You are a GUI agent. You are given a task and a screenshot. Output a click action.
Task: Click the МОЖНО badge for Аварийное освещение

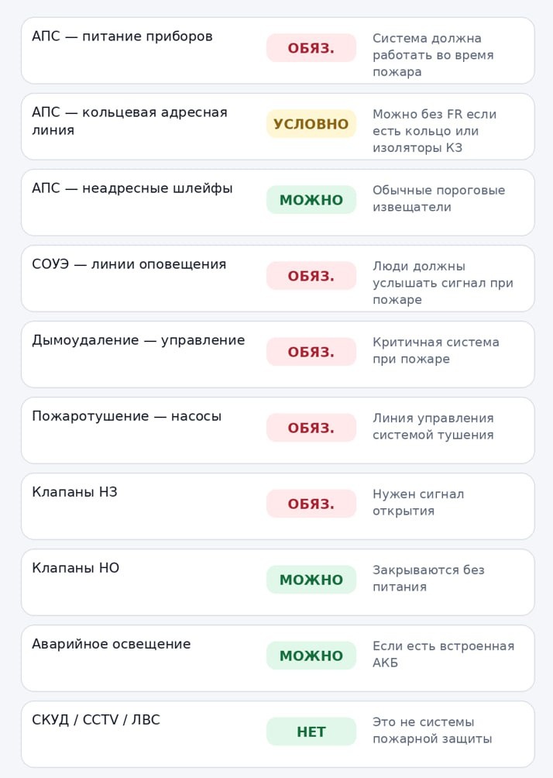pyautogui.click(x=311, y=656)
